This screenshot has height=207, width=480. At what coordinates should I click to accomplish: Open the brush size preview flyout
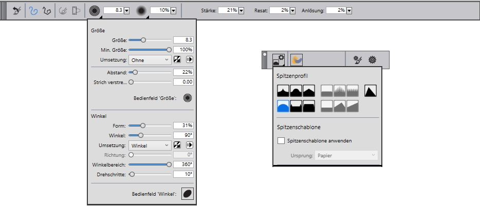(95, 10)
